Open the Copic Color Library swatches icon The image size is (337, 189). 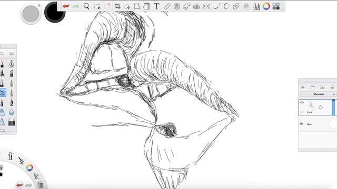[276, 6]
